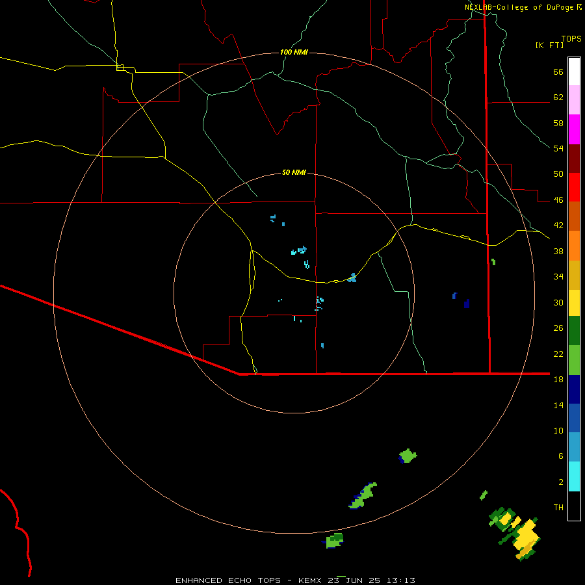585x585 pixels.
Task: Click the '38' legend value
Action: point(558,251)
